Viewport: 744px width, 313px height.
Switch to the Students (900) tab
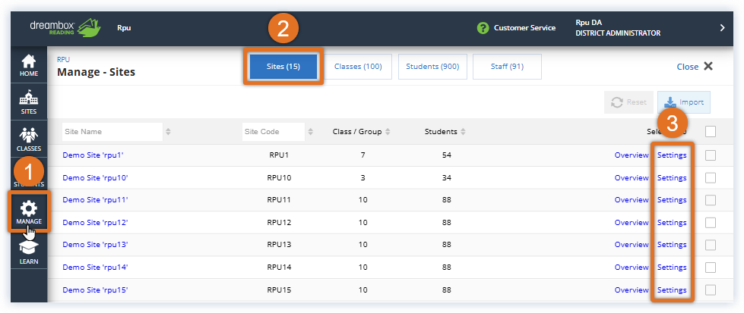click(432, 66)
